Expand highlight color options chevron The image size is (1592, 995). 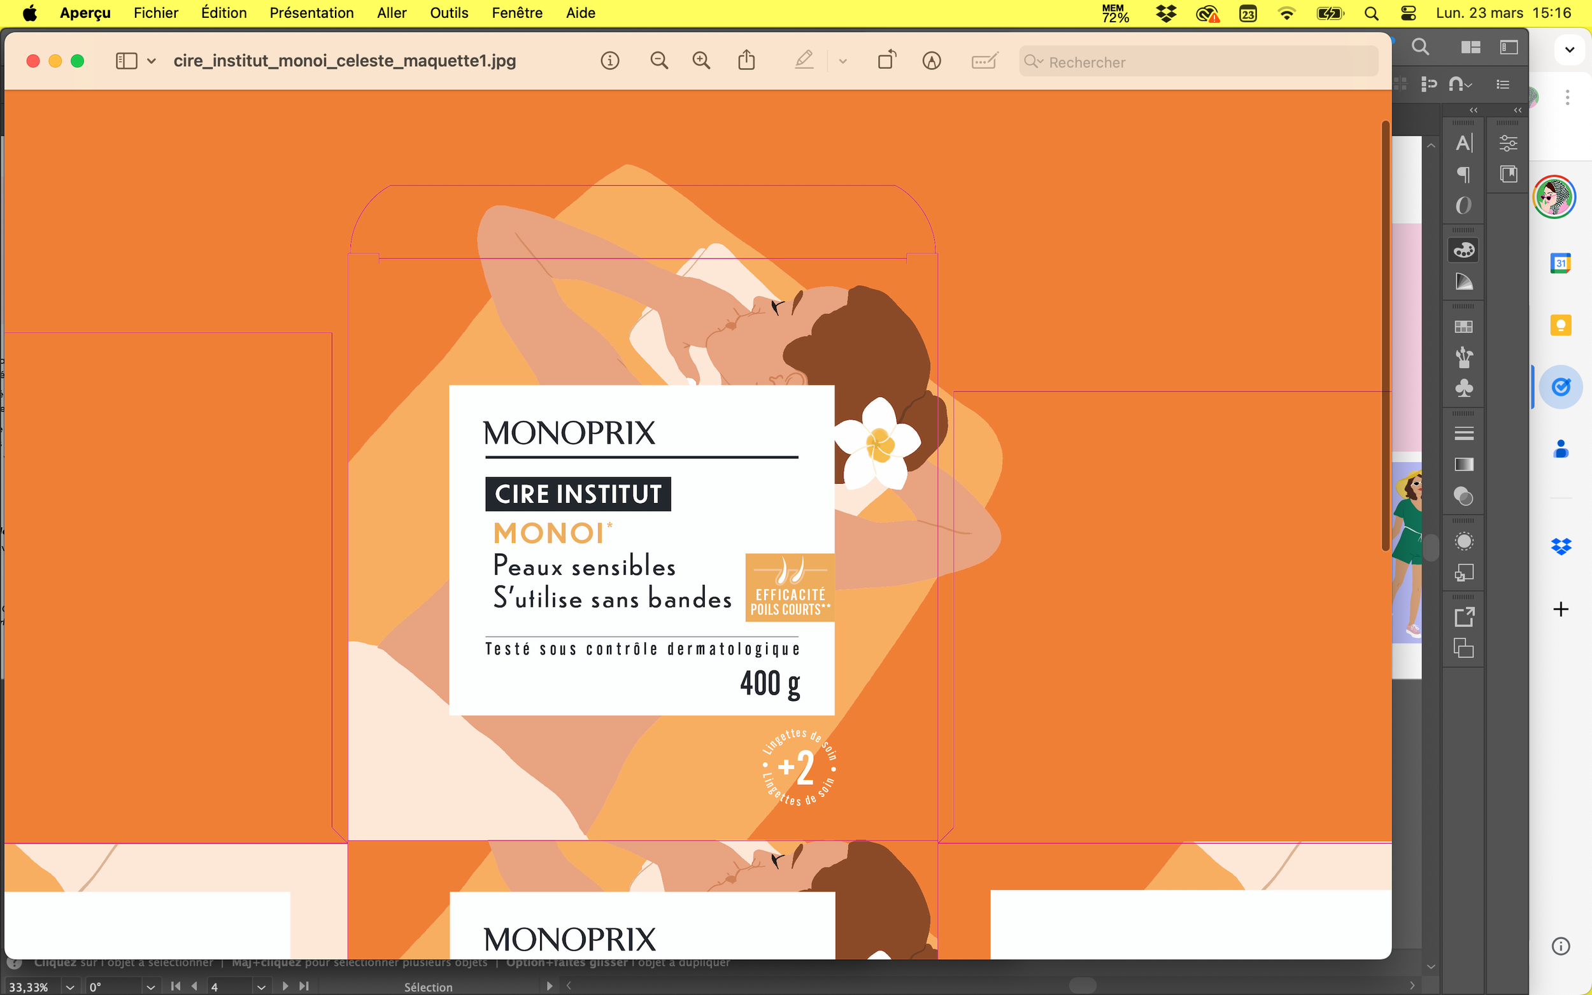pos(843,61)
